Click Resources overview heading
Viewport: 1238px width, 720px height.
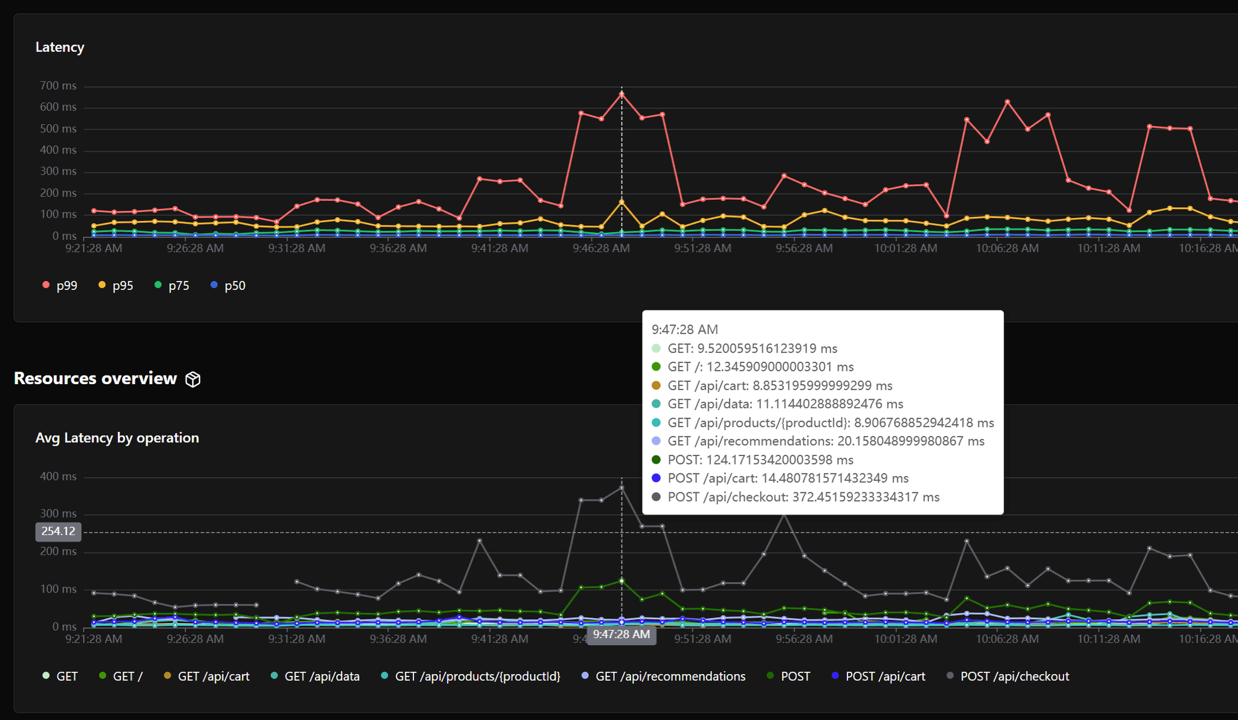(x=96, y=379)
